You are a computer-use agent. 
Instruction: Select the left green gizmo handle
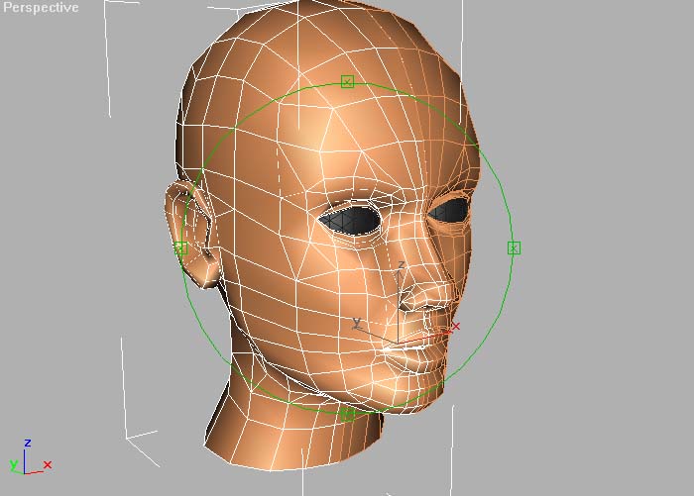pos(181,248)
